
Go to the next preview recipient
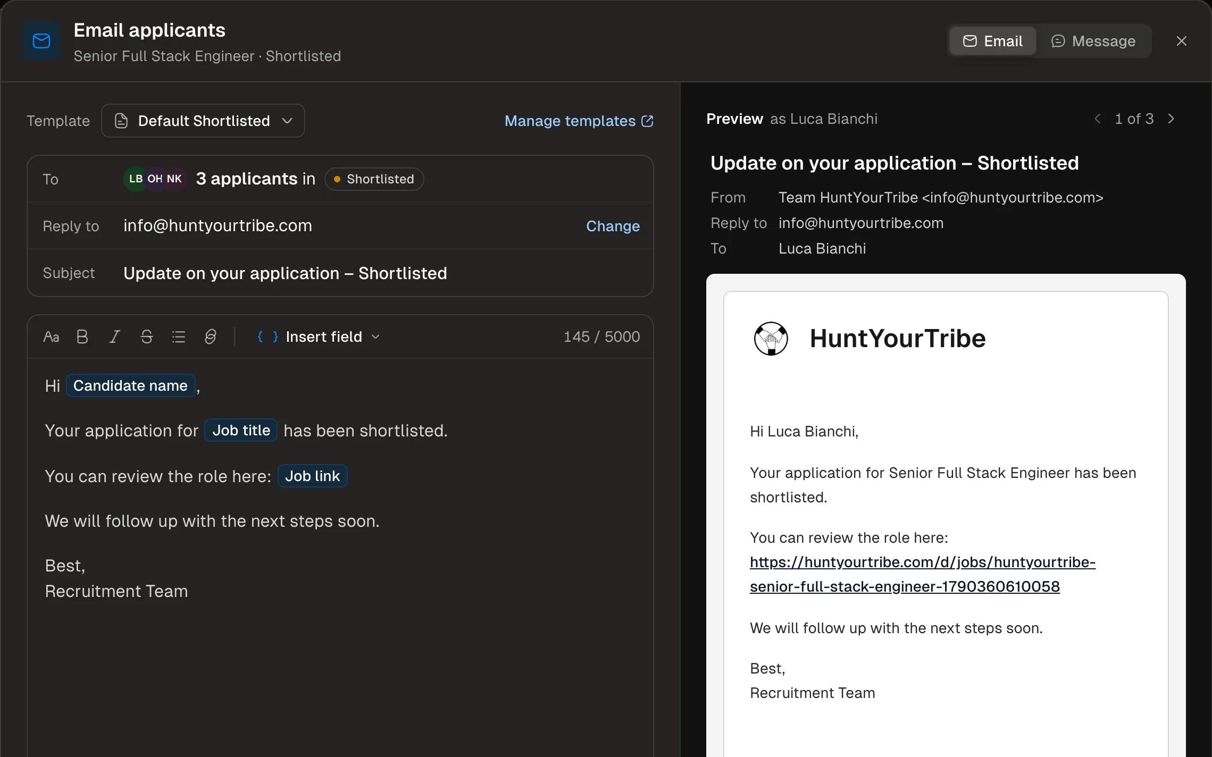point(1171,119)
